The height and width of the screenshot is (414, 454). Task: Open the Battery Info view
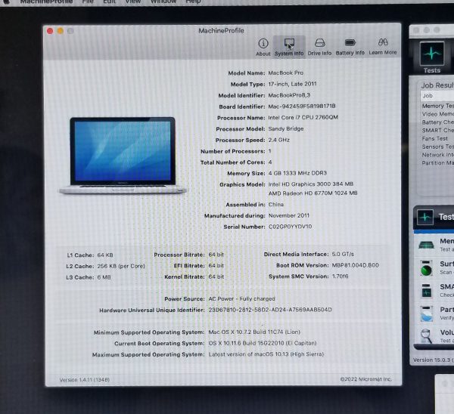coord(350,45)
